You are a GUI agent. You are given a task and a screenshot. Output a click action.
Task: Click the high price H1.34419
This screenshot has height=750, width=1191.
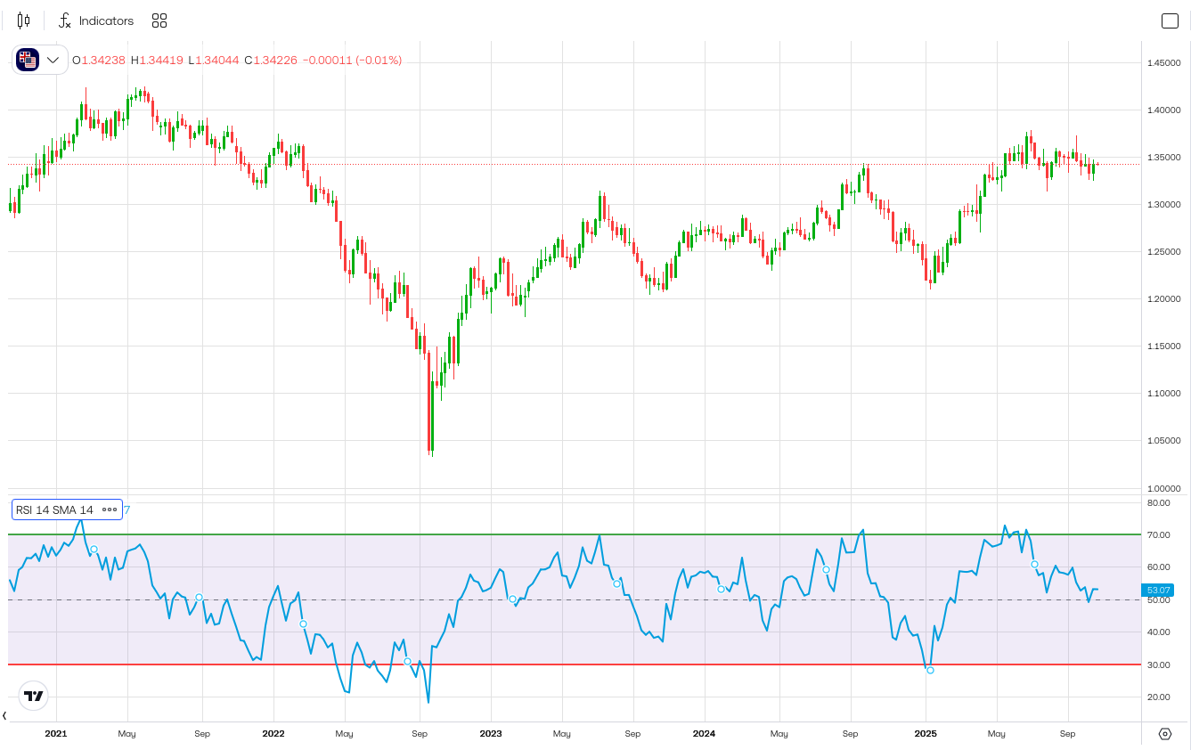157,61
